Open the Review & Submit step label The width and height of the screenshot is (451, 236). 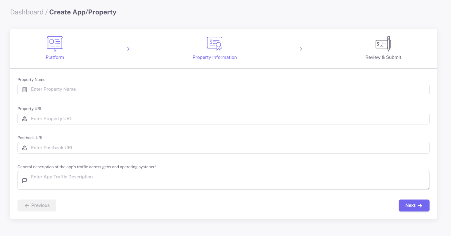click(x=383, y=57)
